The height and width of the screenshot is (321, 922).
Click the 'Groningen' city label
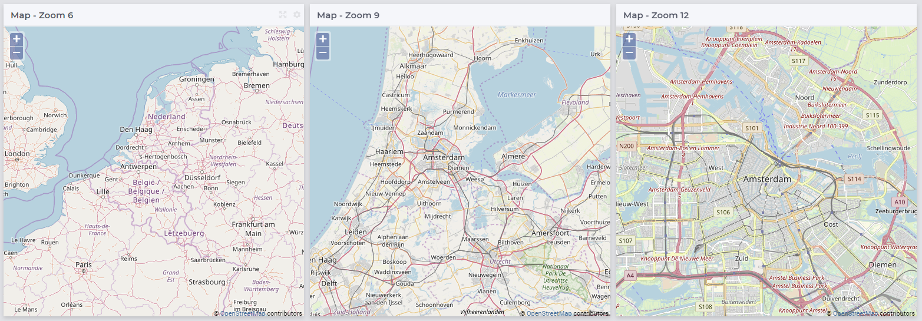point(197,79)
